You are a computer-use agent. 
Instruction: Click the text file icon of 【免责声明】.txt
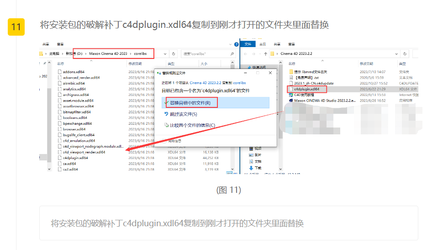click(x=291, y=77)
